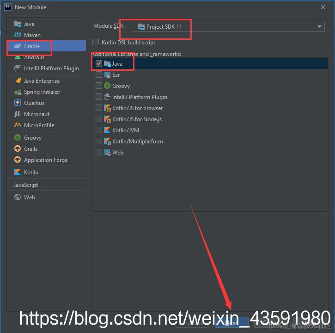Viewport: 335px width, 333px height.
Task: Uncheck the Java framework checkbox
Action: tap(99, 63)
